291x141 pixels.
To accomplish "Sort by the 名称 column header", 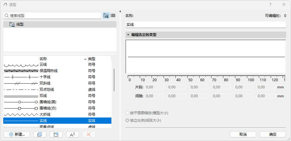I will coord(63,59).
